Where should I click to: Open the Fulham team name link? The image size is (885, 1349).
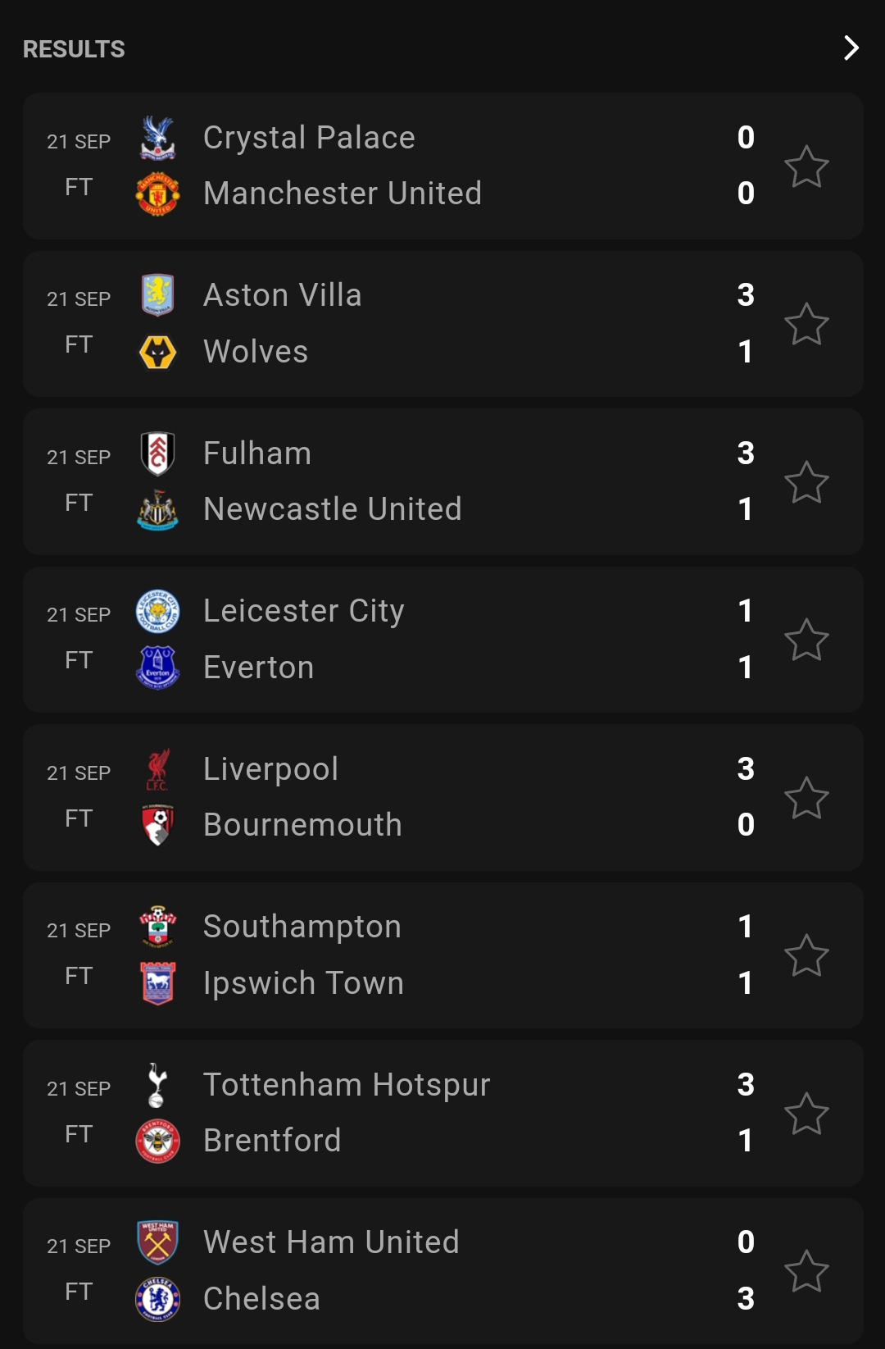pyautogui.click(x=257, y=453)
